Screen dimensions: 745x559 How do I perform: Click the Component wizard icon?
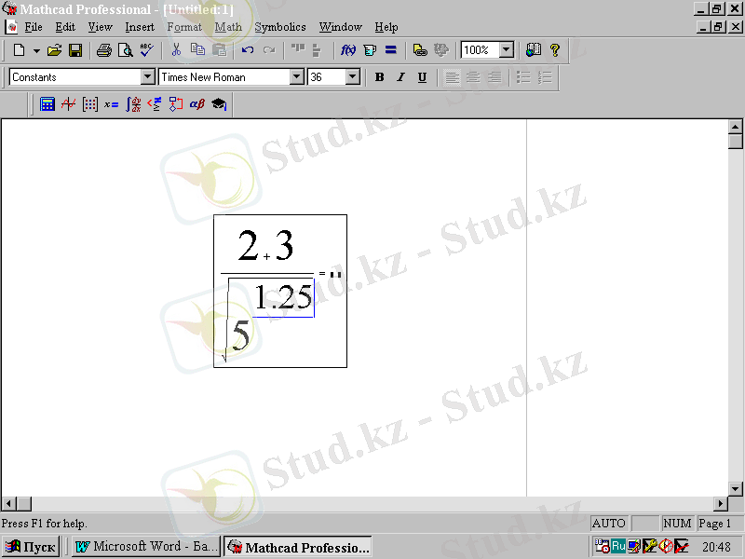[x=441, y=50]
